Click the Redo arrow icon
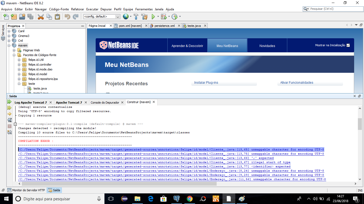Image resolution: width=364 pixels, height=204 pixels. tap(76, 17)
